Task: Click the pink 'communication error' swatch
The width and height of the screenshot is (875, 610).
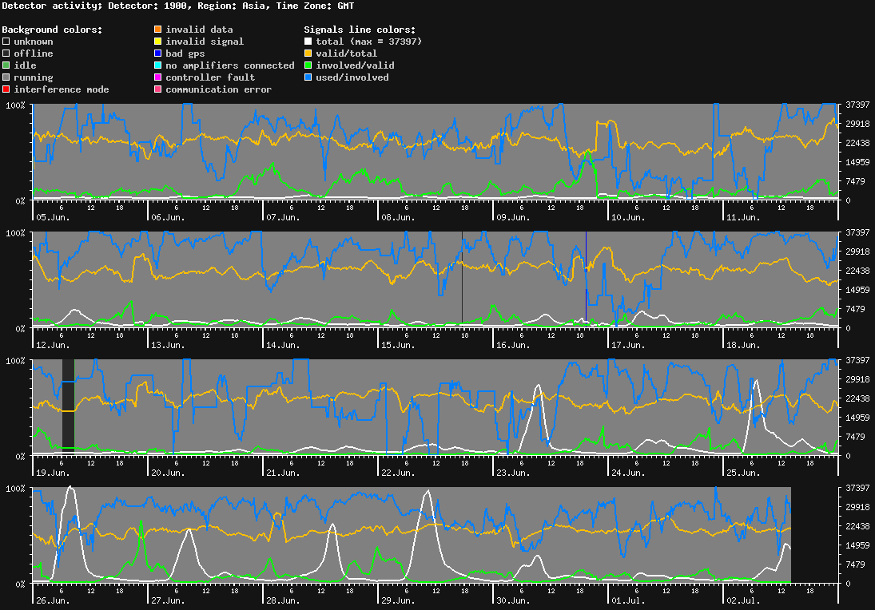Action: click(158, 89)
